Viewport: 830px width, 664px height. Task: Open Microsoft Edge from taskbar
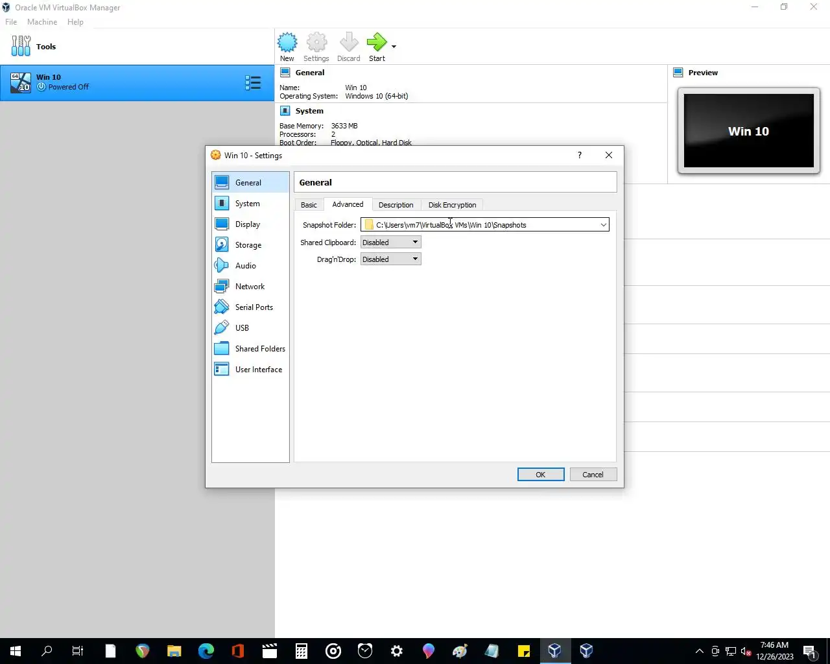[x=206, y=650]
